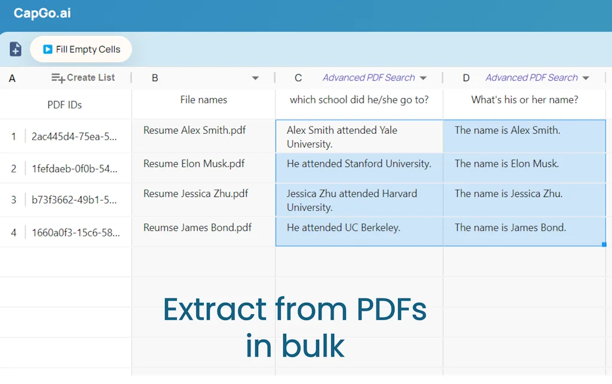Image resolution: width=612 pixels, height=384 pixels.
Task: Select cell 'He attended UC Berkeley.'
Action: tap(344, 228)
